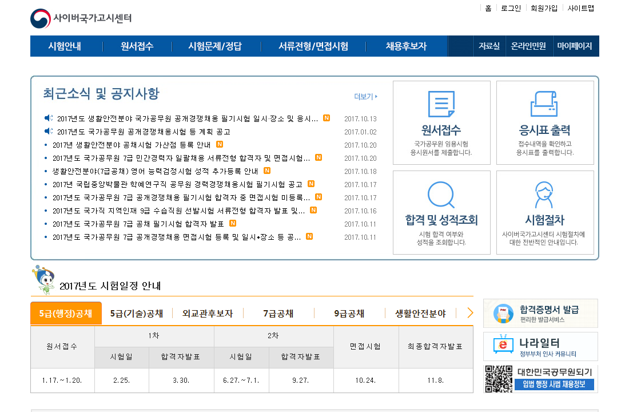Open the 시험안내 menu

coord(65,46)
